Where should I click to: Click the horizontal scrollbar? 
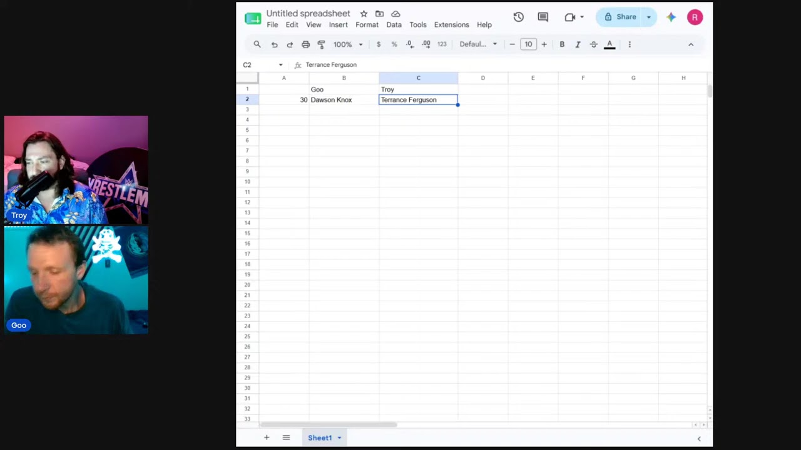click(329, 425)
